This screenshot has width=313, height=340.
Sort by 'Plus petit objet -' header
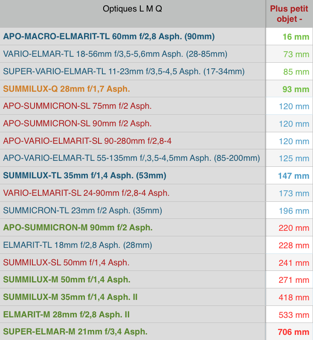pos(289,14)
